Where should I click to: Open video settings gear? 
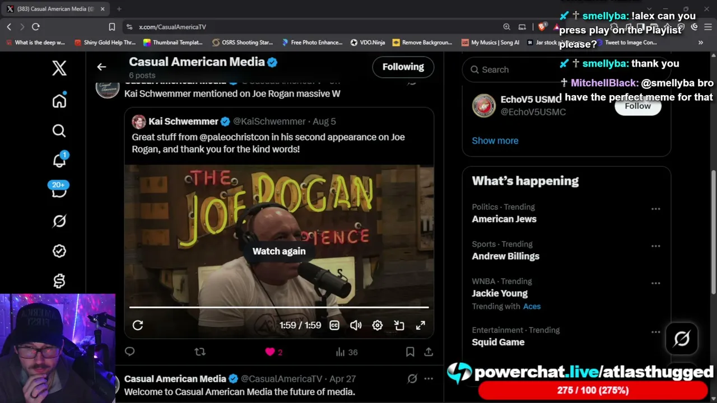click(378, 325)
